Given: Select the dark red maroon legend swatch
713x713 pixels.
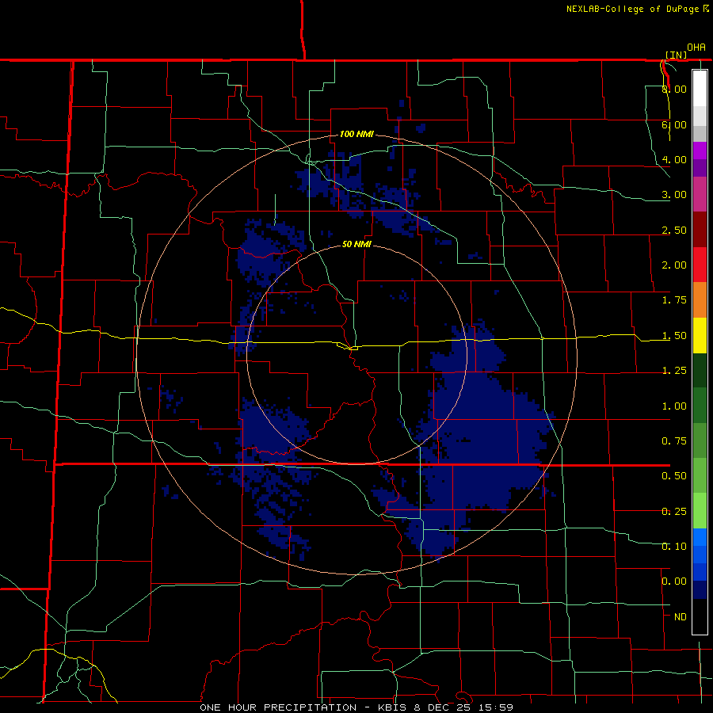Looking at the screenshot, I should (x=700, y=229).
